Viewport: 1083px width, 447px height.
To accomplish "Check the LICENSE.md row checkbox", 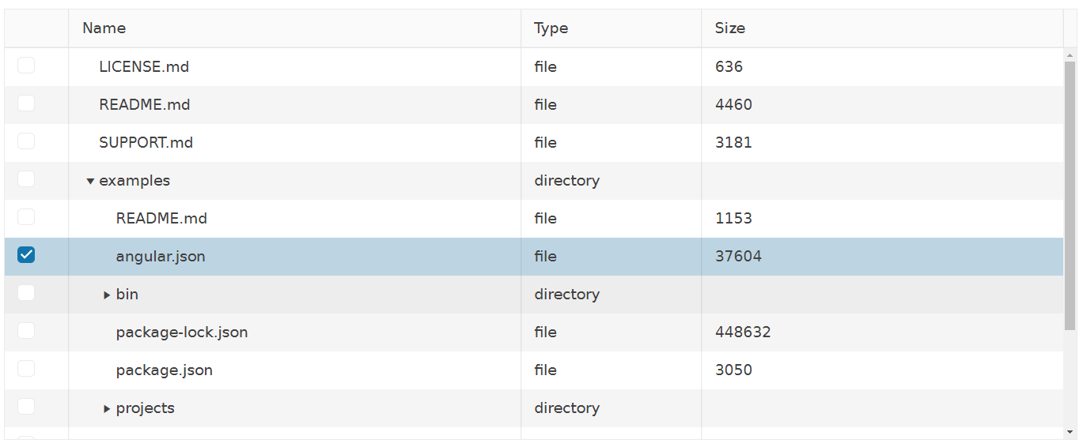I will coord(26,65).
